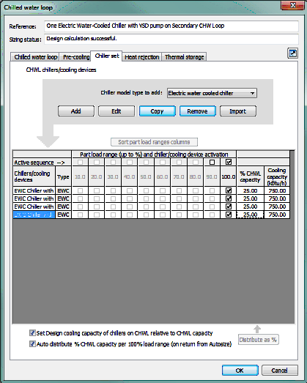Toggle first chiller's 100.0 range activation checkbox
Viewport: 307px width, 383px height.
click(229, 190)
